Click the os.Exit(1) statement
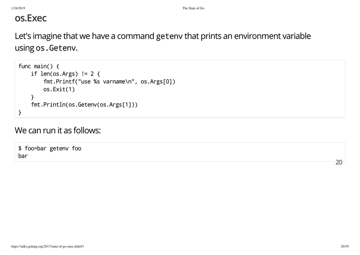 coord(59,89)
